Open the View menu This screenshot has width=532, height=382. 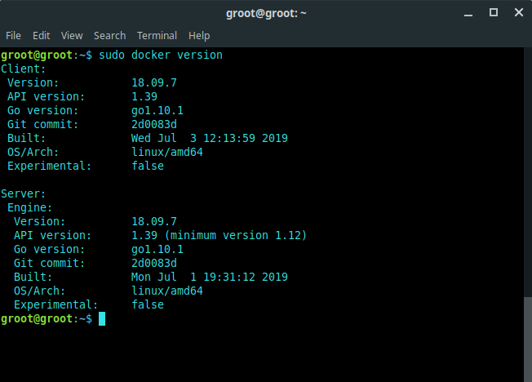(x=72, y=36)
